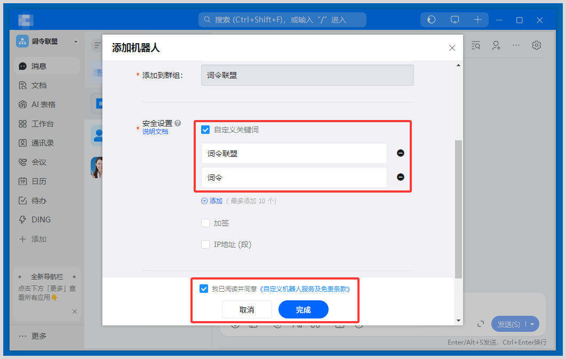The width and height of the screenshot is (566, 359).
Task: Remove the 词令联盟 keyword entry
Action: click(400, 153)
